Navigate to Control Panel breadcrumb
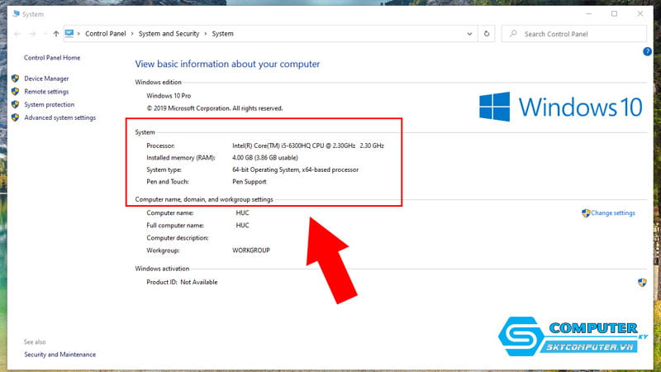Viewport: 661px width, 372px height. point(106,34)
